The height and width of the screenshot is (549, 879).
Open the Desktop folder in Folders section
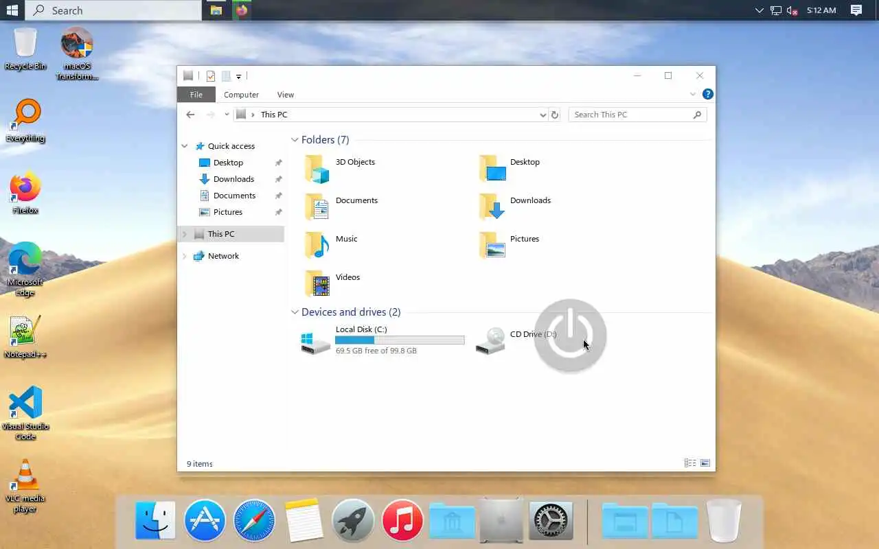click(x=510, y=168)
